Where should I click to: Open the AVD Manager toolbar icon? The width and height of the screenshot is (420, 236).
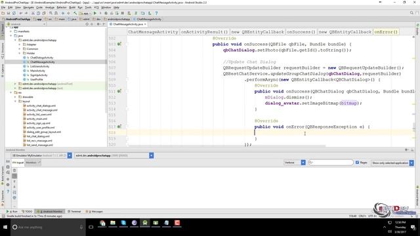(x=129, y=13)
